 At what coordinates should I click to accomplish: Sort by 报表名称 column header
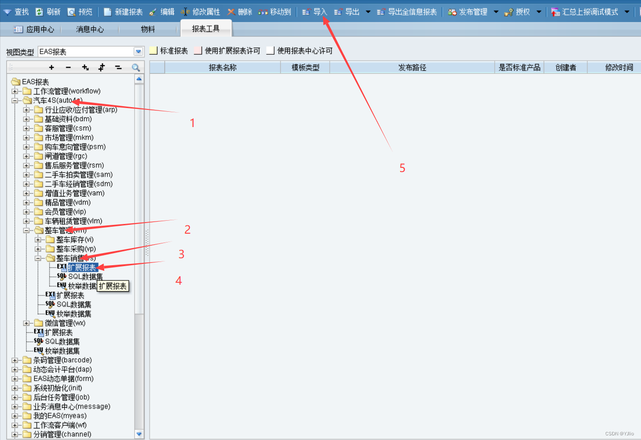[222, 68]
